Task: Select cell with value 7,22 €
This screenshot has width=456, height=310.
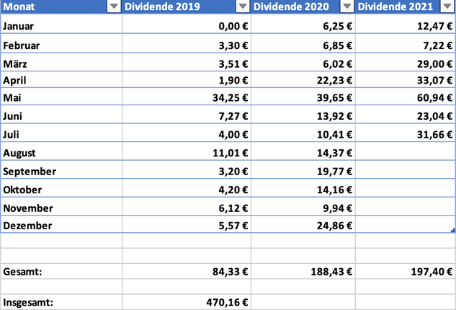Action: click(x=406, y=43)
